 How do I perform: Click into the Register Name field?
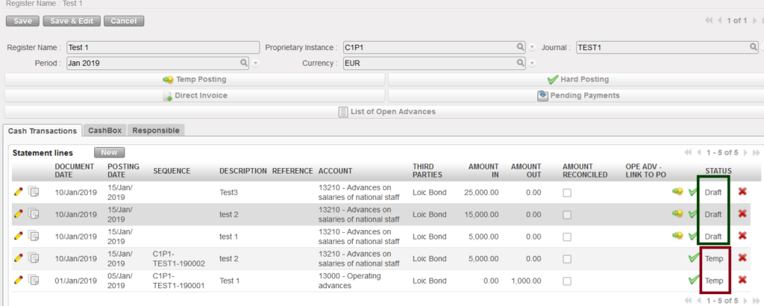(x=162, y=47)
